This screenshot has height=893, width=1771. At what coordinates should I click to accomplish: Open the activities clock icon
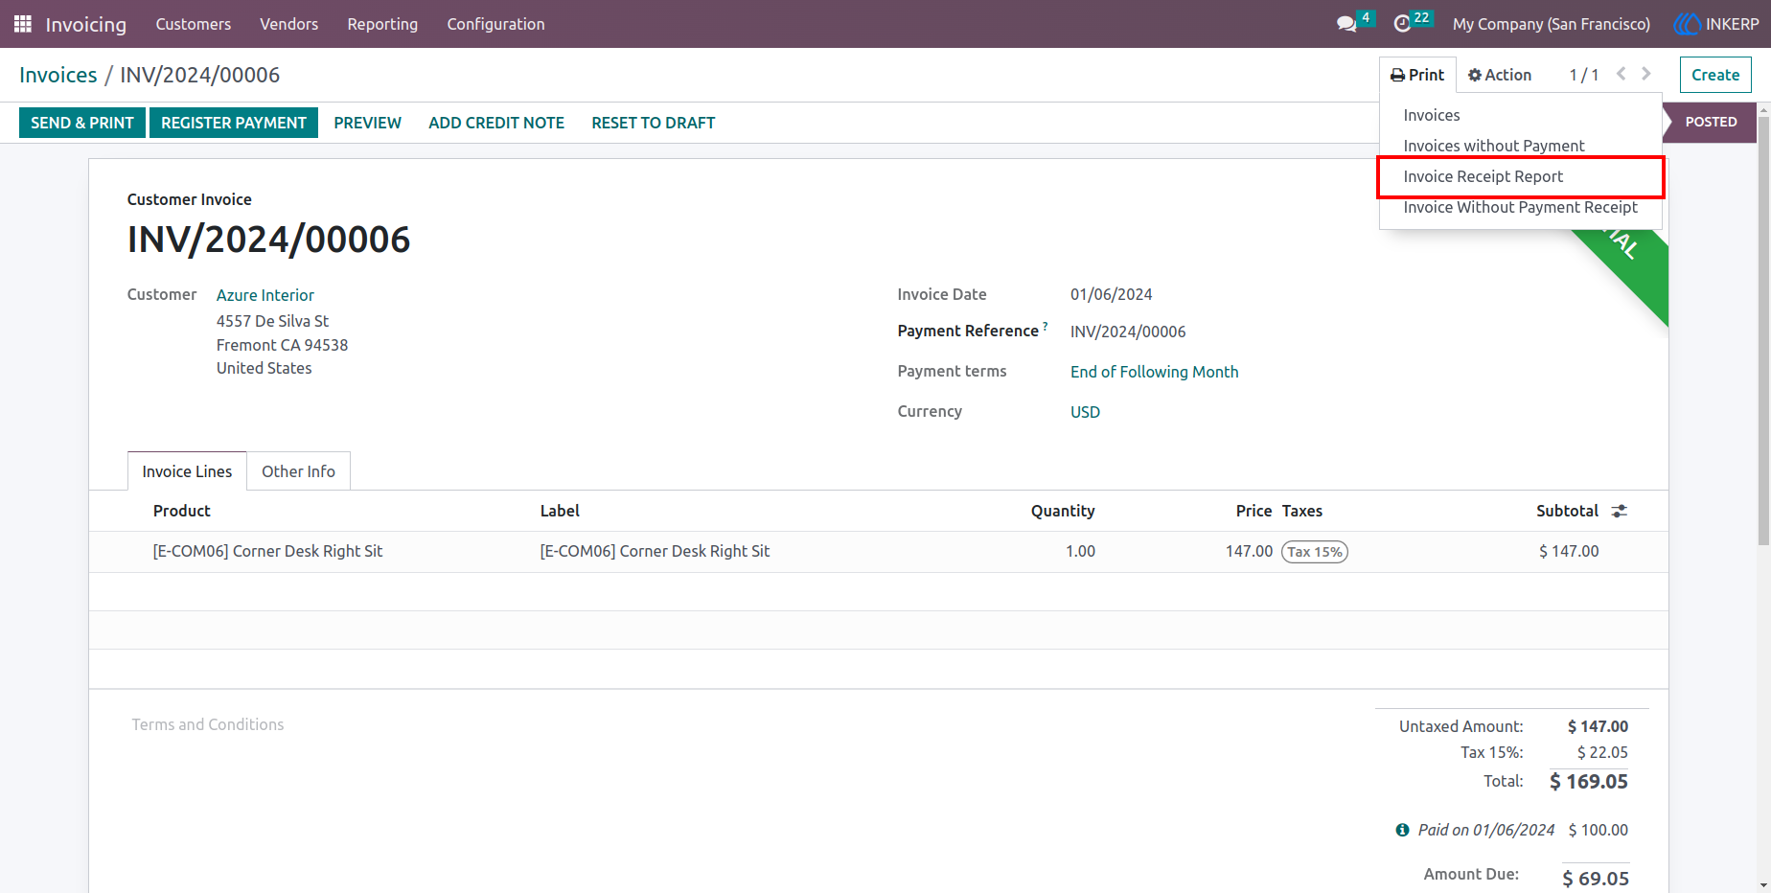1402,24
